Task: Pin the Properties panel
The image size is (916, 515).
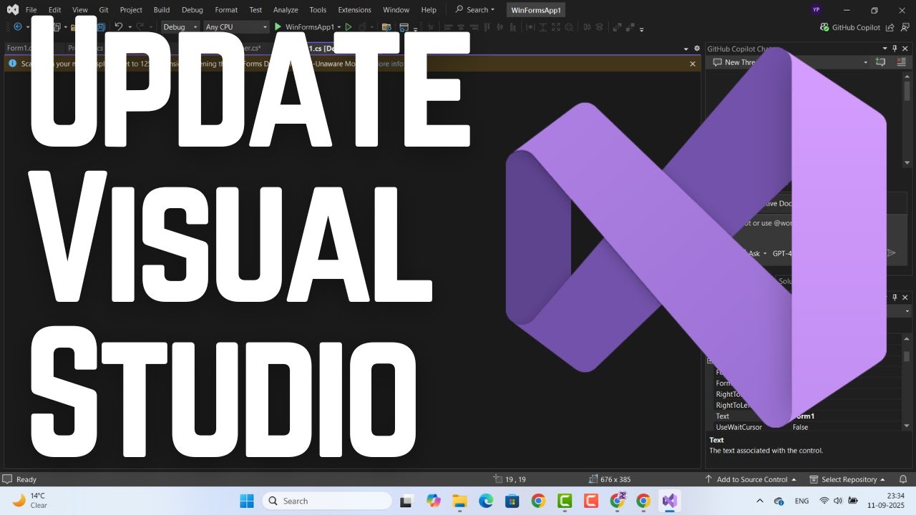Action: click(x=895, y=297)
